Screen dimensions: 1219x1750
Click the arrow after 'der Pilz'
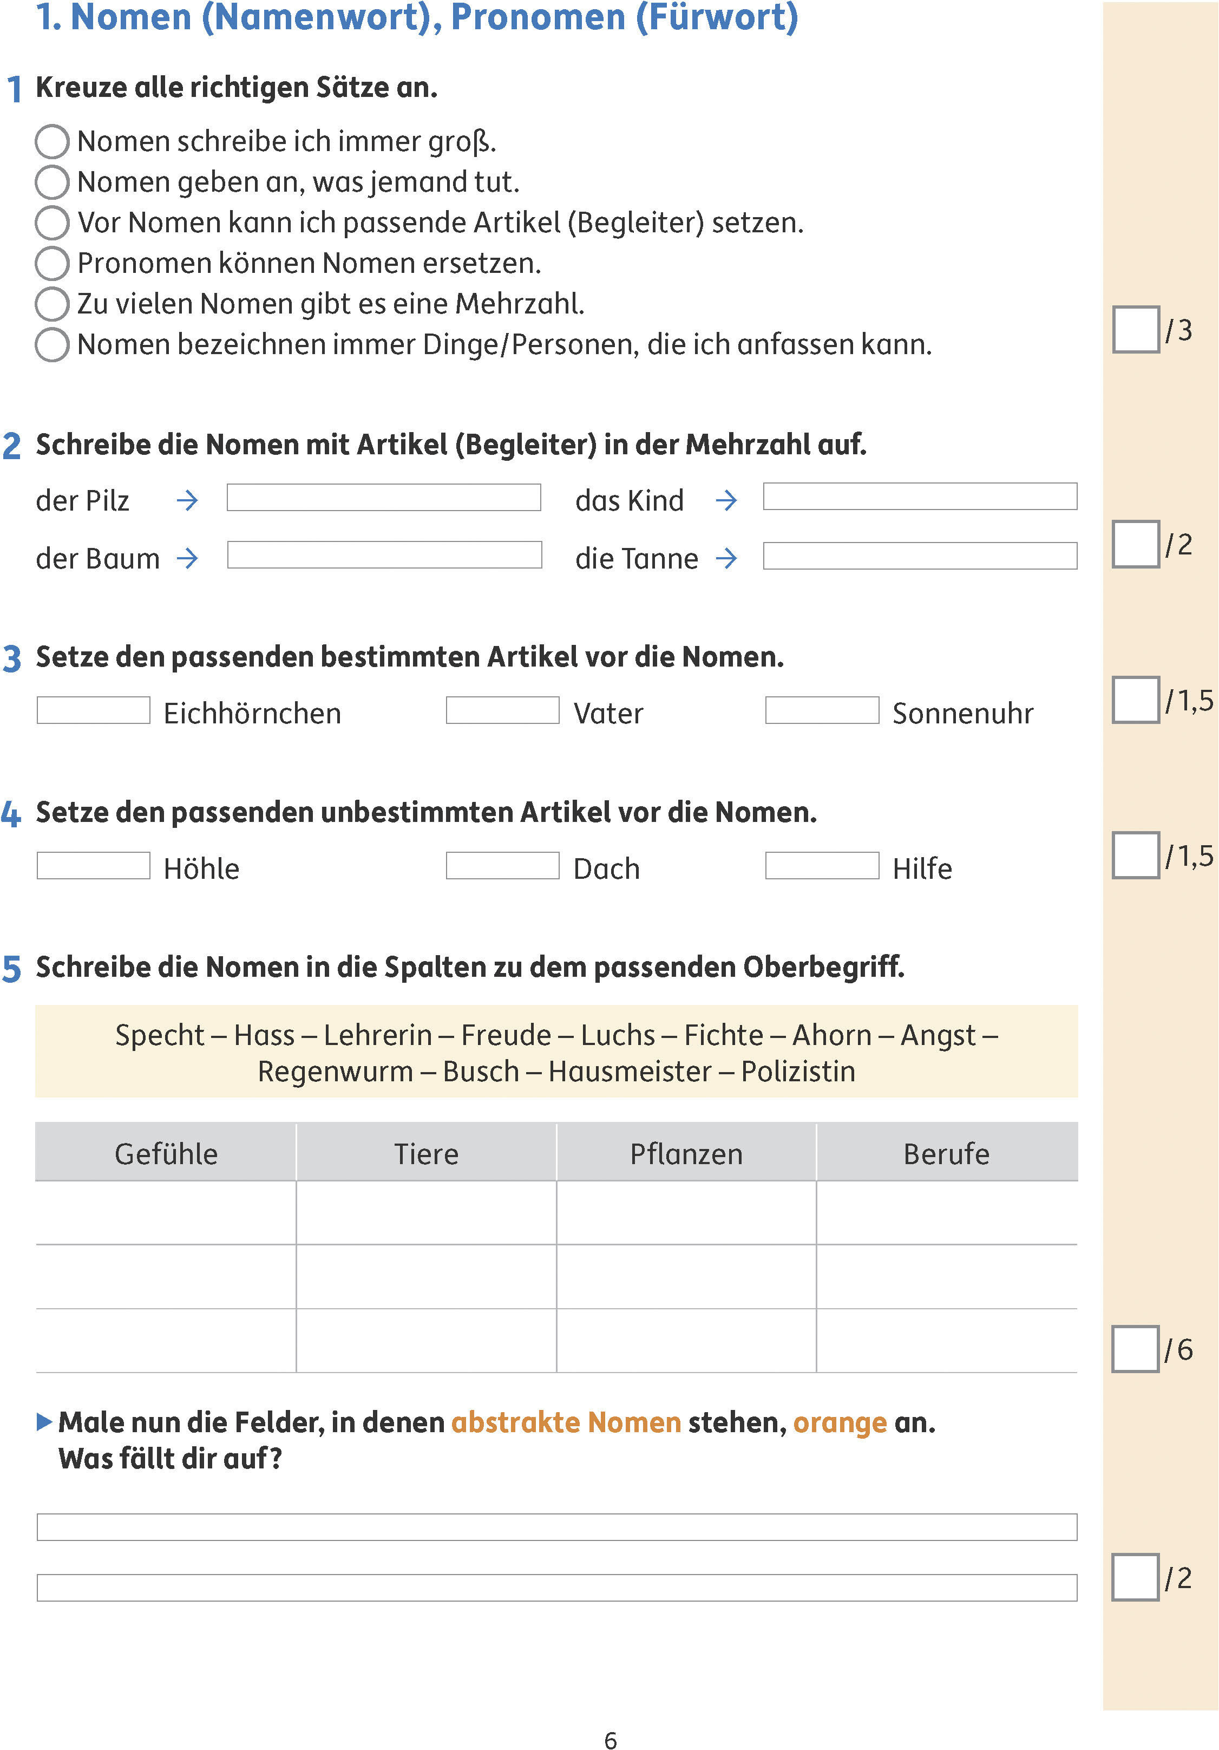click(187, 501)
